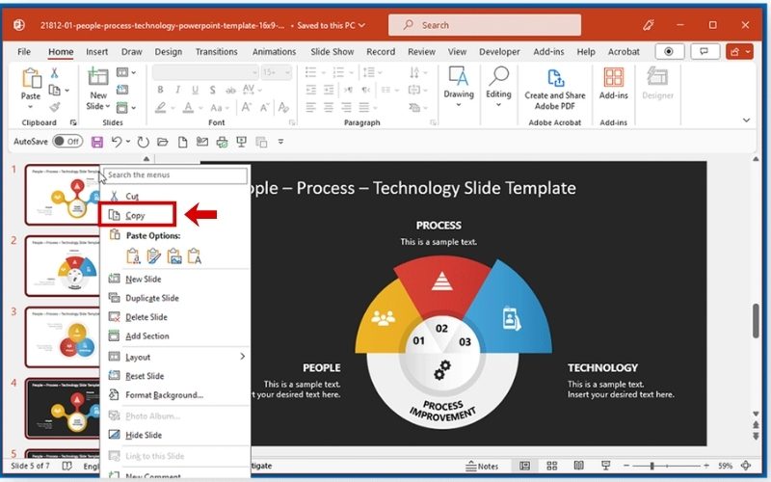Click the zoom out minus button
The width and height of the screenshot is (771, 482).
tap(626, 466)
